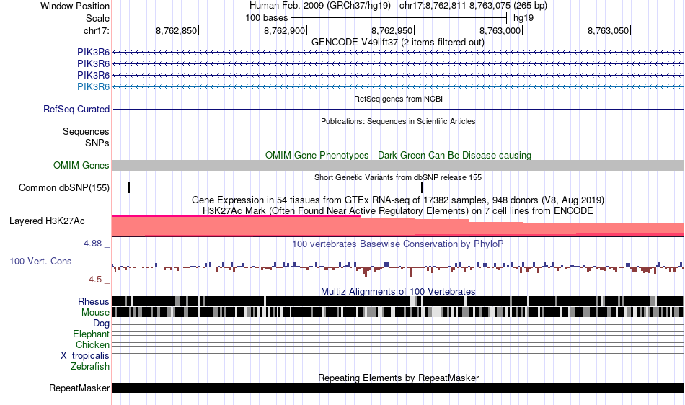Open the GTEx Gene Expression track title

pyautogui.click(x=398, y=200)
